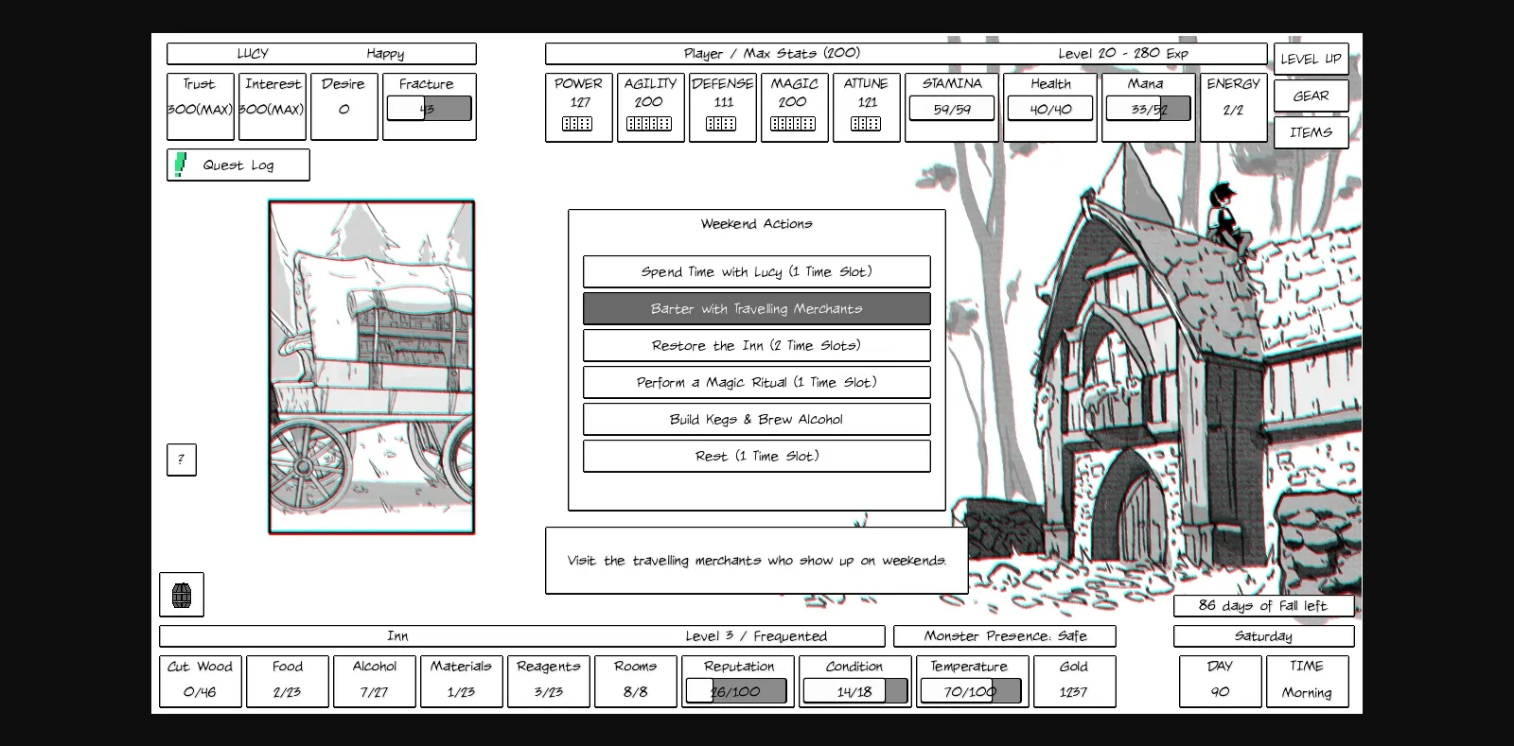Click the dice icon under POWER
The width and height of the screenshot is (1514, 746).
(x=577, y=124)
